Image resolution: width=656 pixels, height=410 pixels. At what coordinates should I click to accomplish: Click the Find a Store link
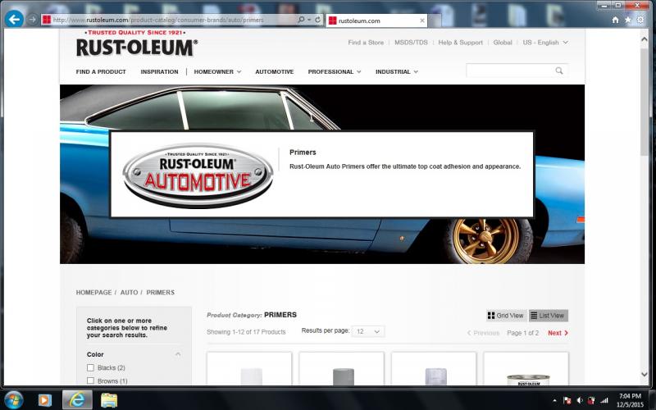click(x=366, y=43)
